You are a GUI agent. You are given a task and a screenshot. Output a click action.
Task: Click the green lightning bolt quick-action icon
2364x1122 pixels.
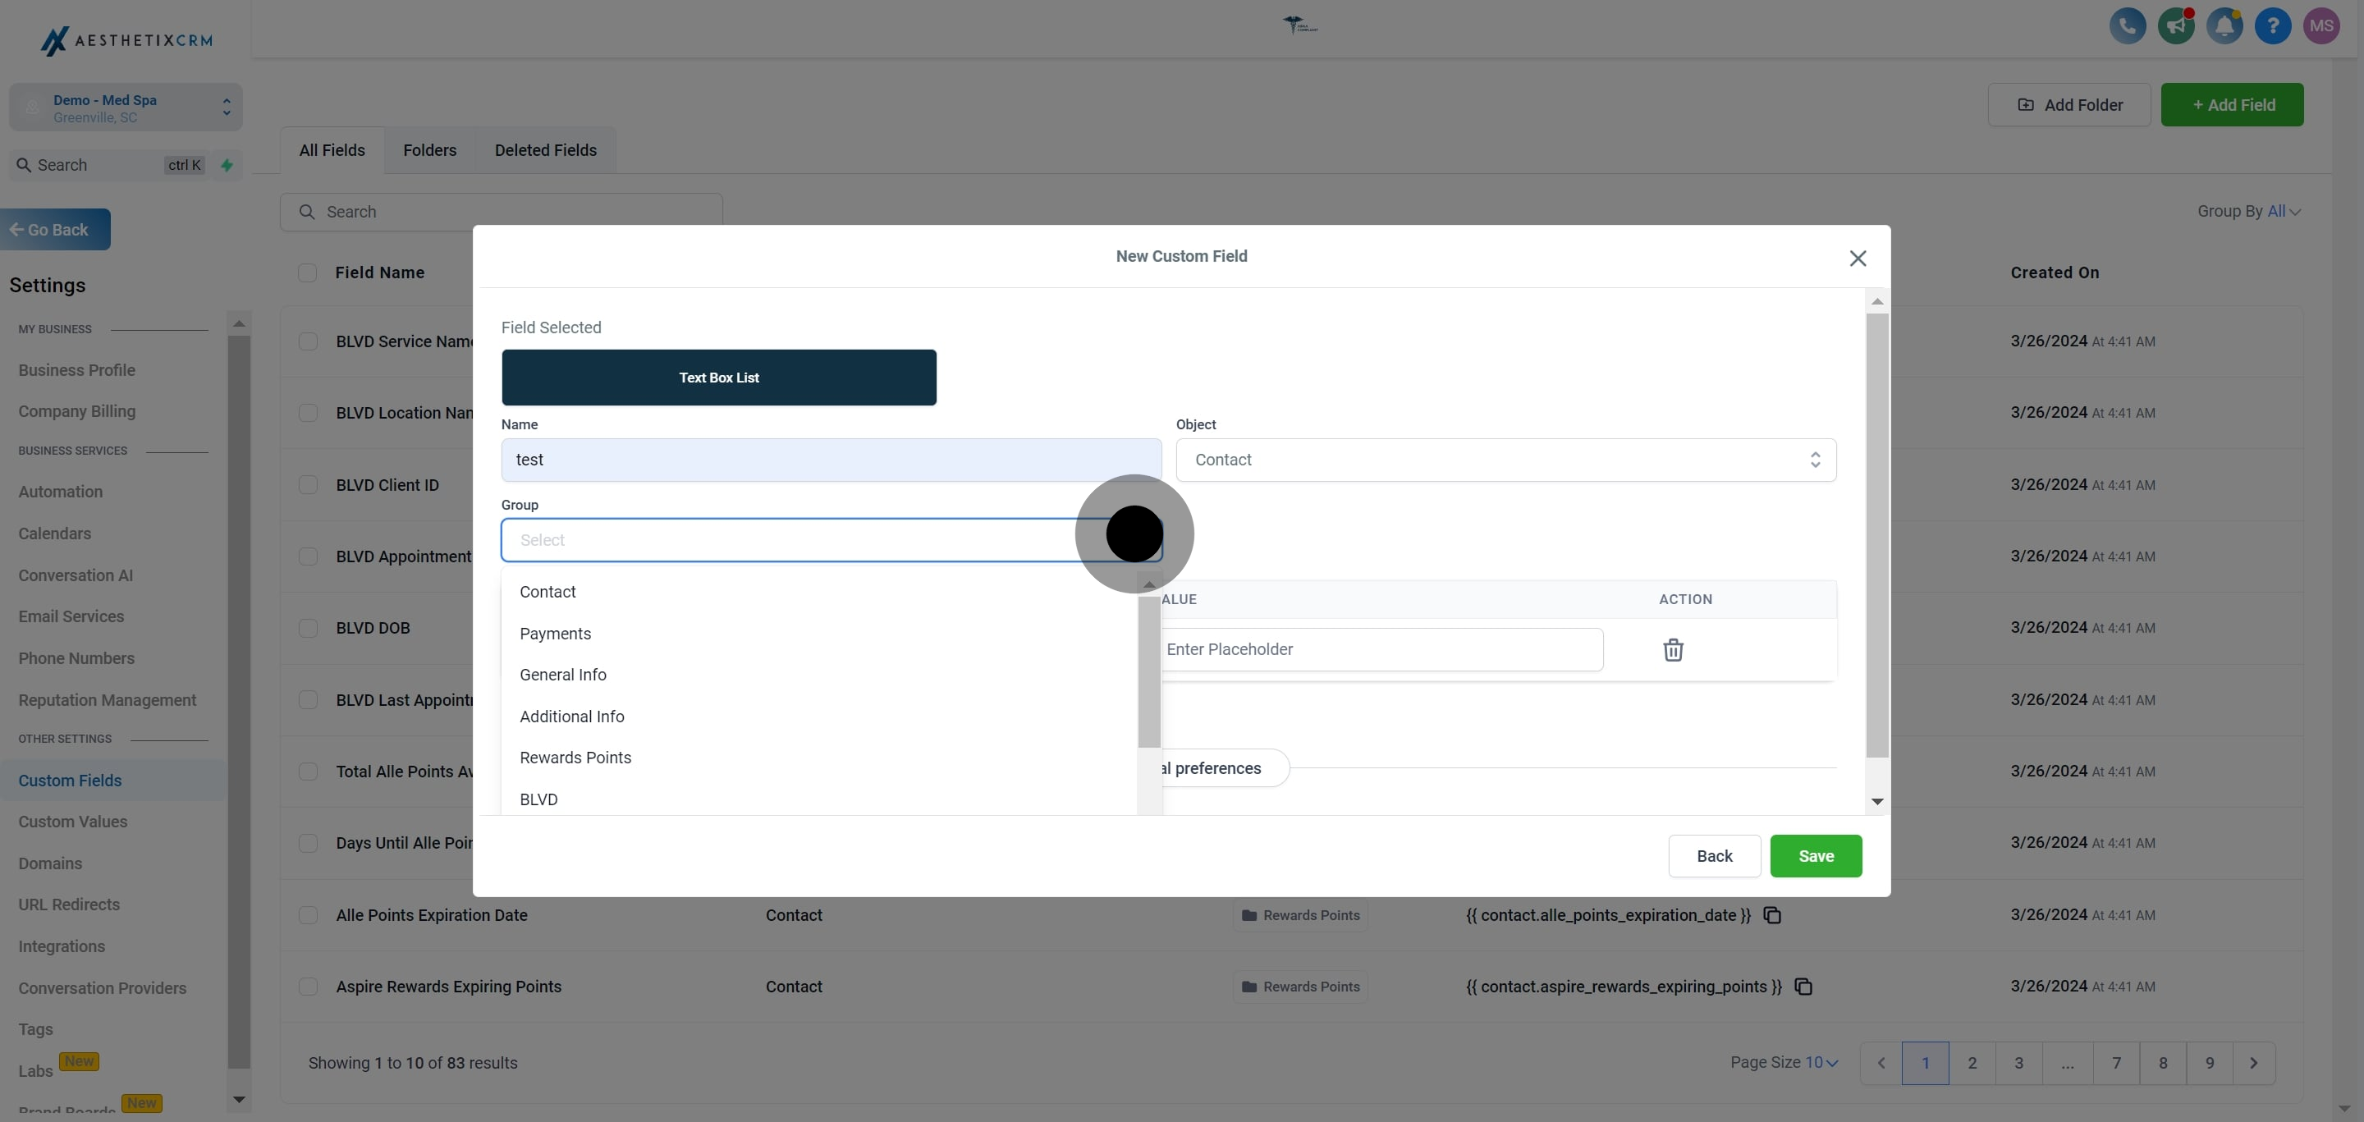[x=227, y=165]
